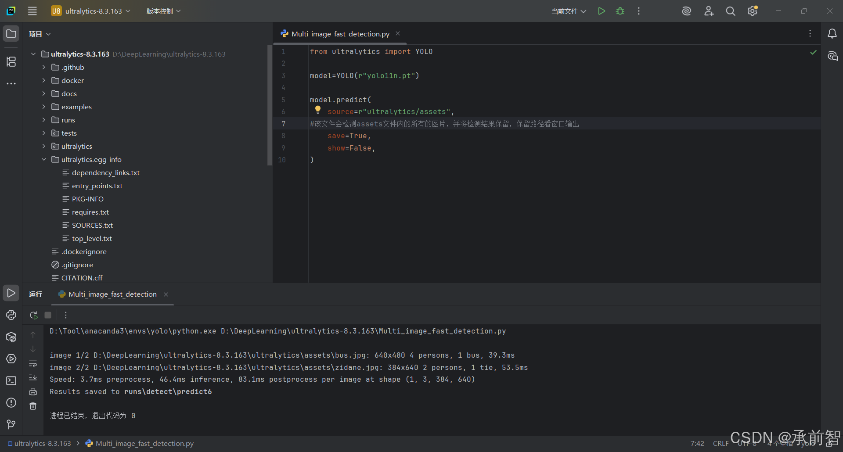This screenshot has width=843, height=452.
Task: Clear all console output trash icon
Action: point(33,406)
